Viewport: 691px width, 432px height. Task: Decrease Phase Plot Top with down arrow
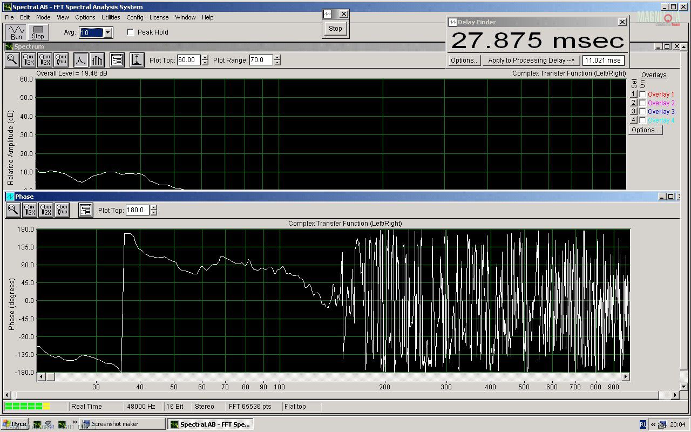pos(154,213)
